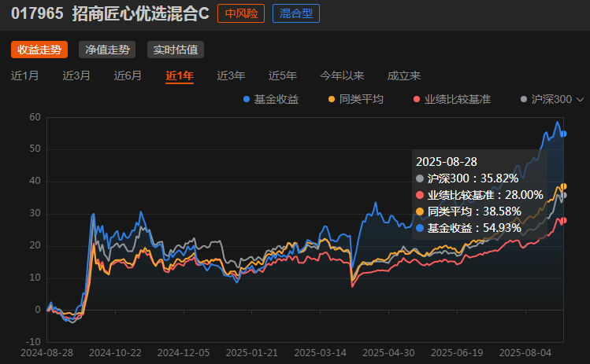Toggle the 业绩比较基准 legend series
The width and height of the screenshot is (590, 364).
tap(452, 99)
